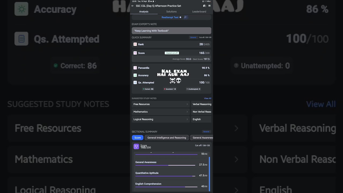Tap the language switch icon in header
Viewport: 343px width, 193px height.
204,6
